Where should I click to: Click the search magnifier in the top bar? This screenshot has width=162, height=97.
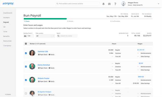click(57, 4)
